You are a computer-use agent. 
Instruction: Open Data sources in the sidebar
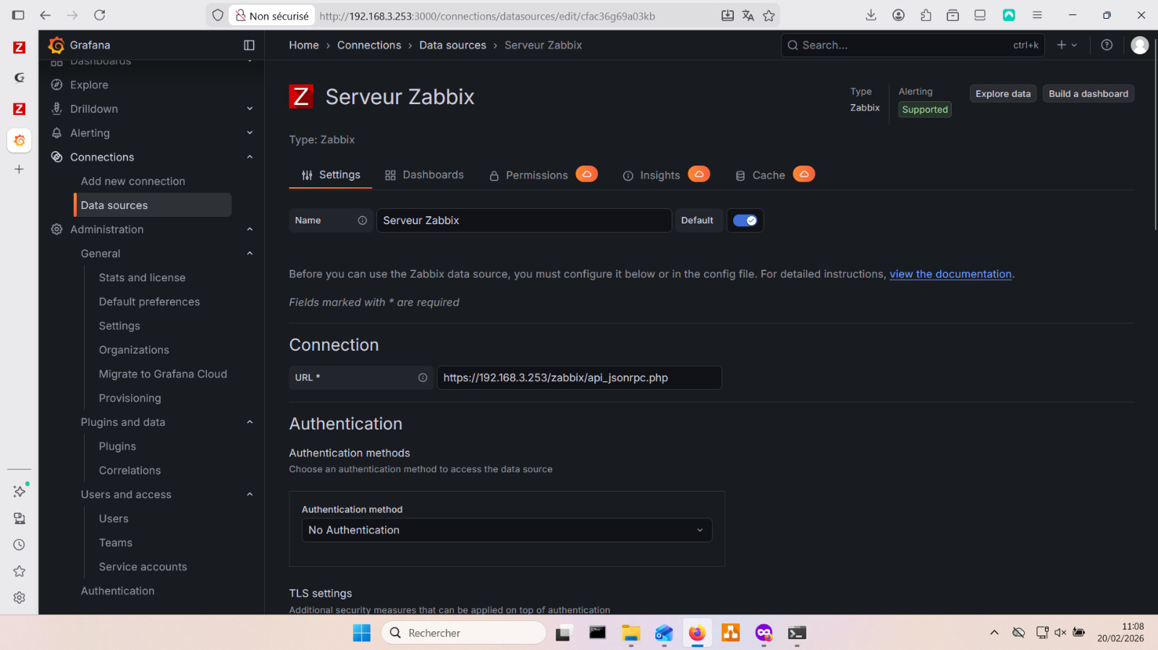153,205
